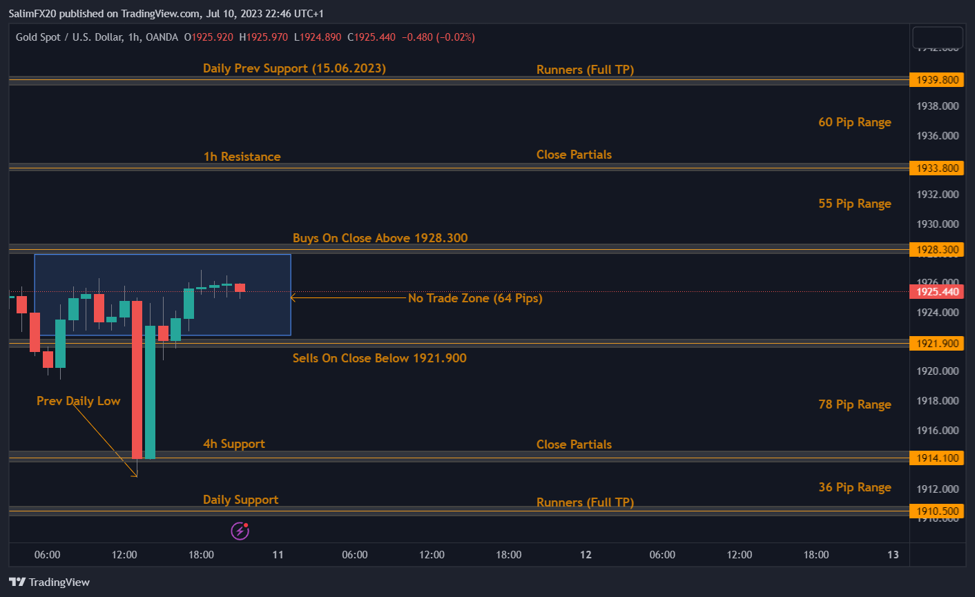975x597 pixels.
Task: Click the SalimFX20 author name at the top
Action: coord(32,13)
